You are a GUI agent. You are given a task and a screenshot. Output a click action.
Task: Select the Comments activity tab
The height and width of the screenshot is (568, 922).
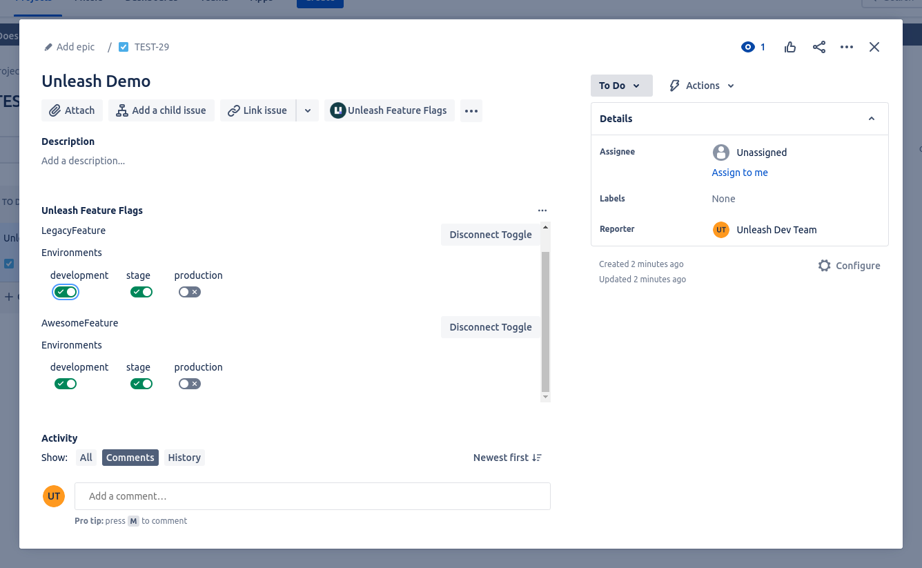pyautogui.click(x=130, y=458)
